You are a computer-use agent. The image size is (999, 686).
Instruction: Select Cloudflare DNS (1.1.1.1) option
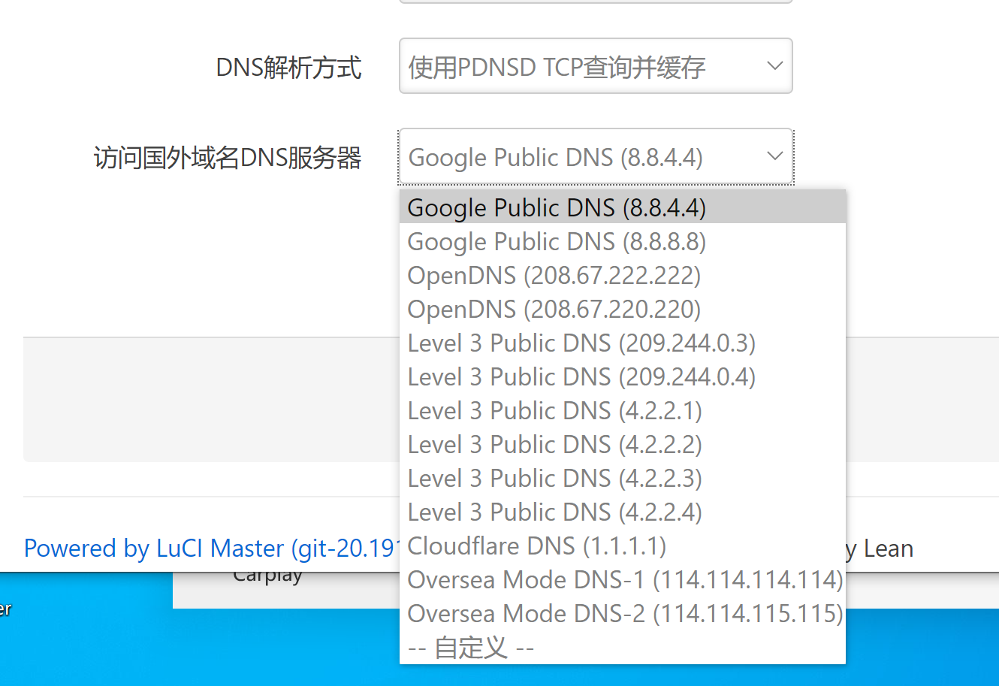536,545
